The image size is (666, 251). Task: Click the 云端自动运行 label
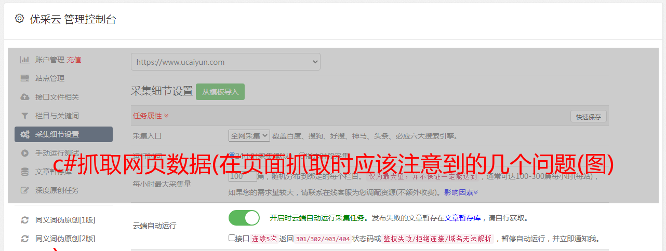155,226
